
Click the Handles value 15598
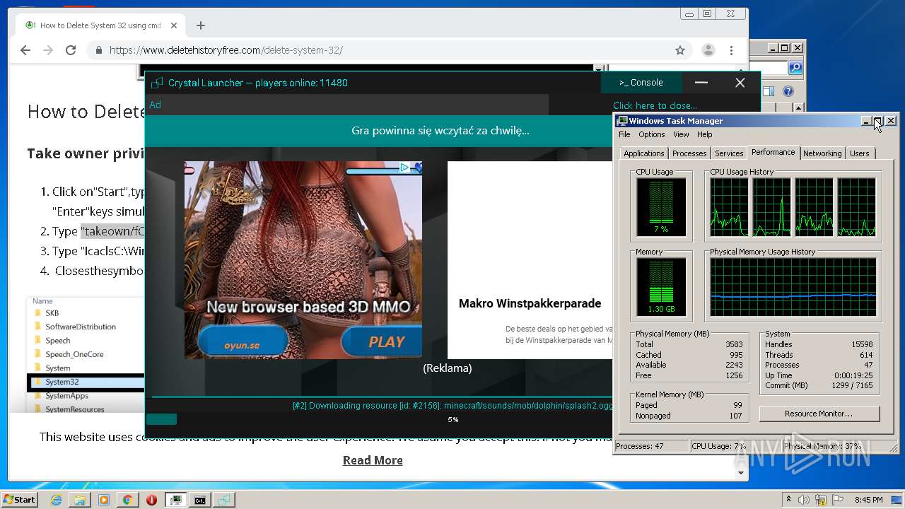(862, 344)
